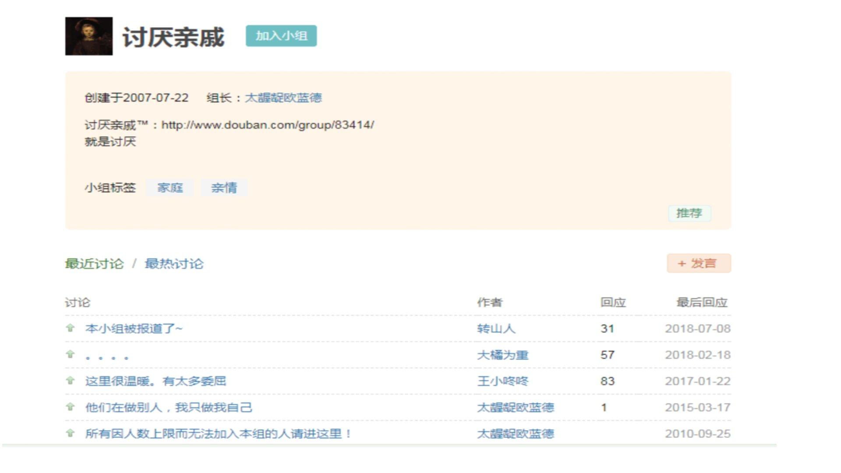Screen dimensions: 841x473
Task: Click pinned arrow icon beside 本小组被报道了~
Action: [x=70, y=328]
